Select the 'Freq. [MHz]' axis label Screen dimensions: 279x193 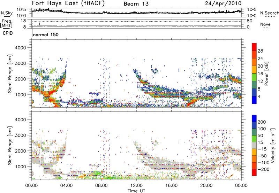click(x=6, y=24)
